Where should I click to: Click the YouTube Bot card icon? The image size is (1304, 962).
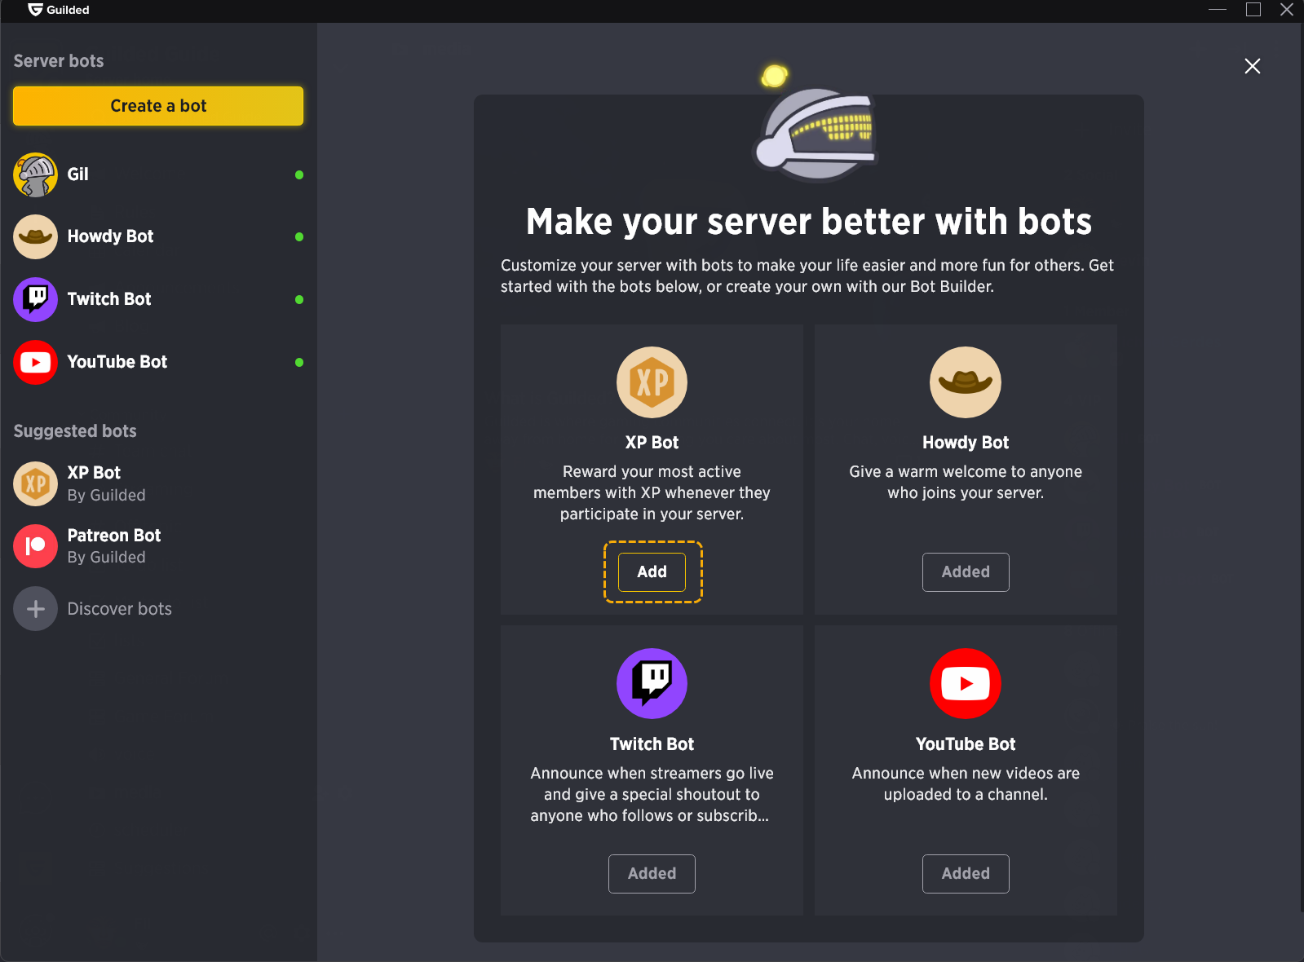966,683
